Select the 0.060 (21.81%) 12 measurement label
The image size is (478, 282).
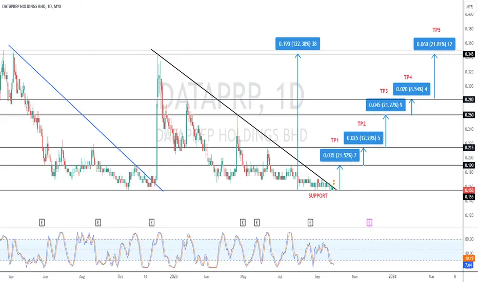click(434, 44)
